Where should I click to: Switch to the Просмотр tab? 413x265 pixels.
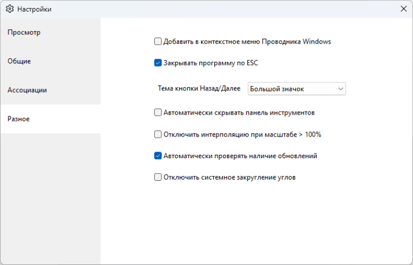[24, 33]
